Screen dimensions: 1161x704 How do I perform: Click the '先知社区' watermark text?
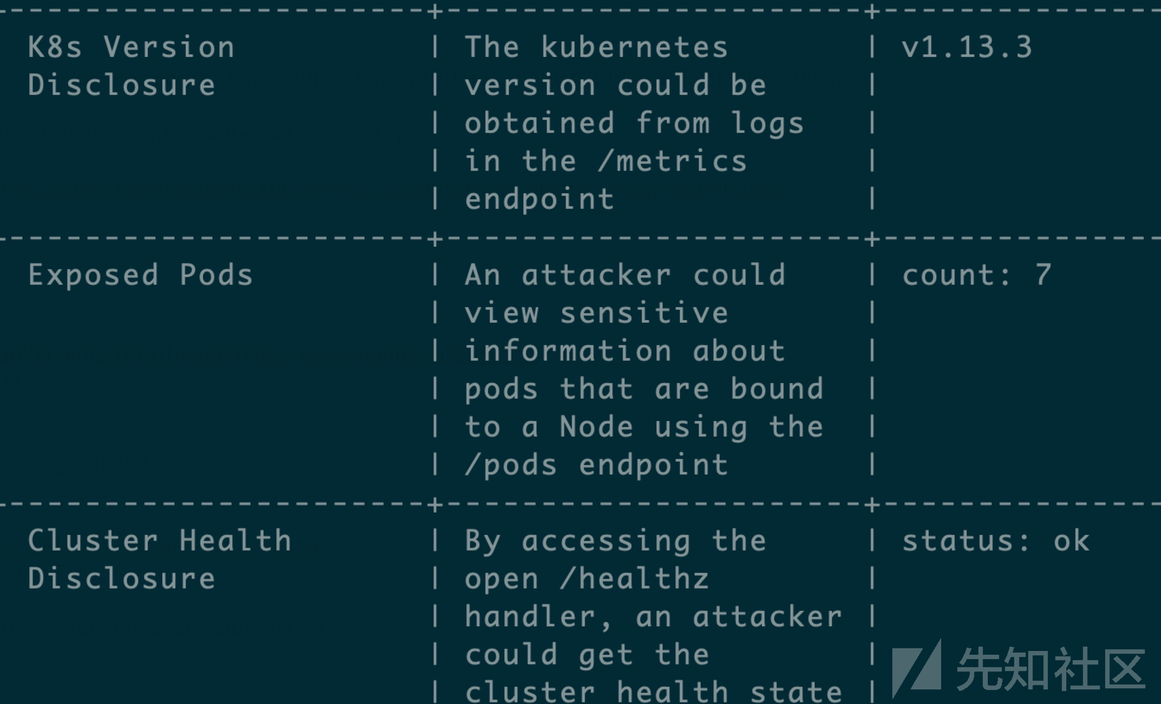pos(1051,669)
